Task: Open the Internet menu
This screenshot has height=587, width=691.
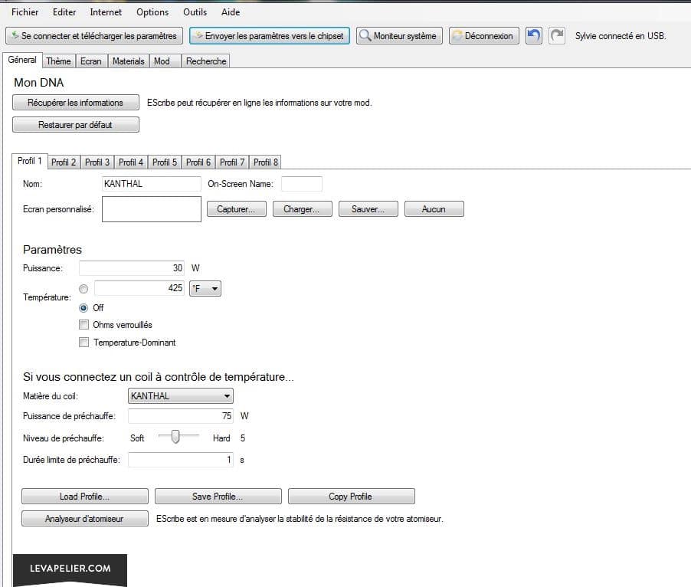Action: click(x=106, y=12)
